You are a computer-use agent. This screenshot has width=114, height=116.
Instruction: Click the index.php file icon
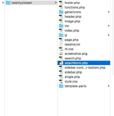click(61, 30)
